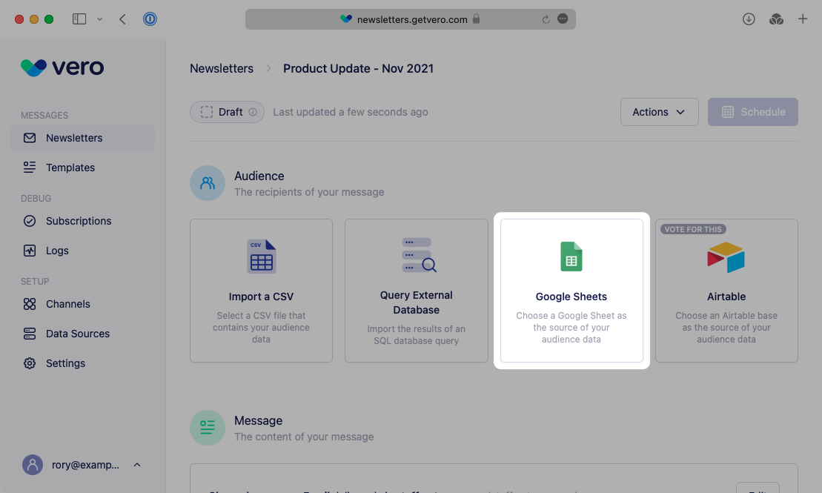The image size is (822, 493).
Task: Open the Logs panel icon
Action: [30, 251]
